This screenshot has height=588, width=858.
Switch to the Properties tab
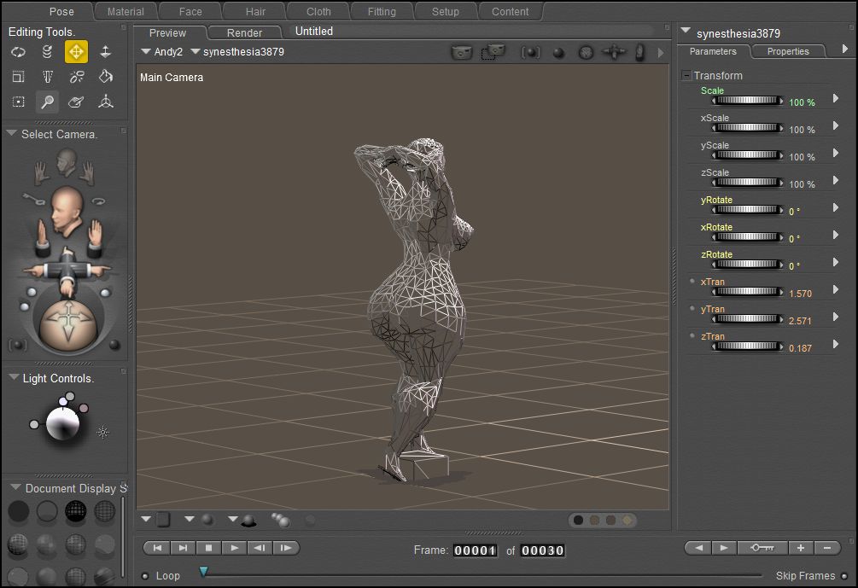pyautogui.click(x=788, y=51)
